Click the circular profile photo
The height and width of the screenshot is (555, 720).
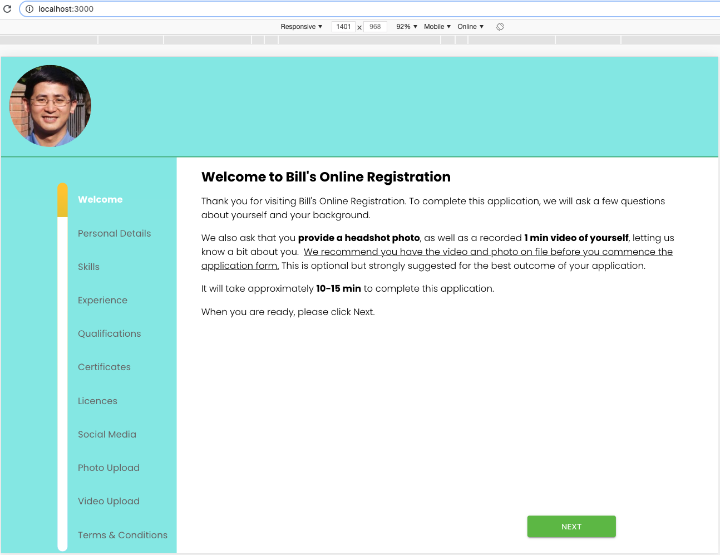coord(50,106)
